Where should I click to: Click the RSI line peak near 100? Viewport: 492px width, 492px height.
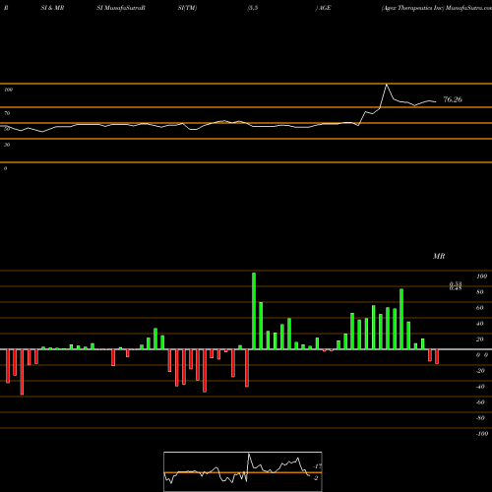387,85
